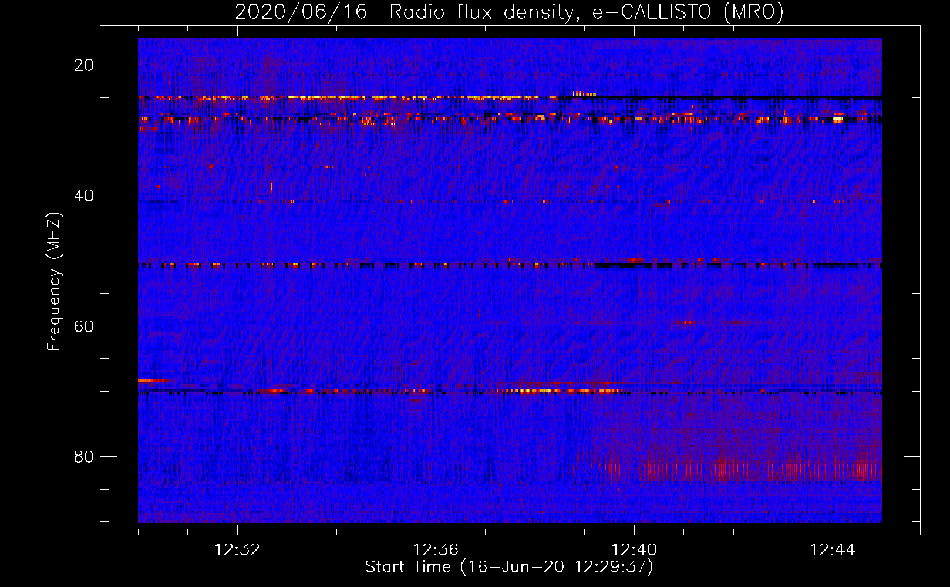The height and width of the screenshot is (587, 950).
Task: Click the 40 MHz frequency tick label
Action: click(84, 195)
